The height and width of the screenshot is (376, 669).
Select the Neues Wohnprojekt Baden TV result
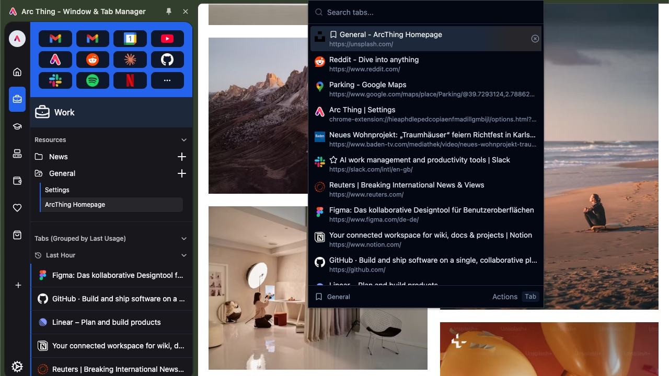tap(426, 139)
